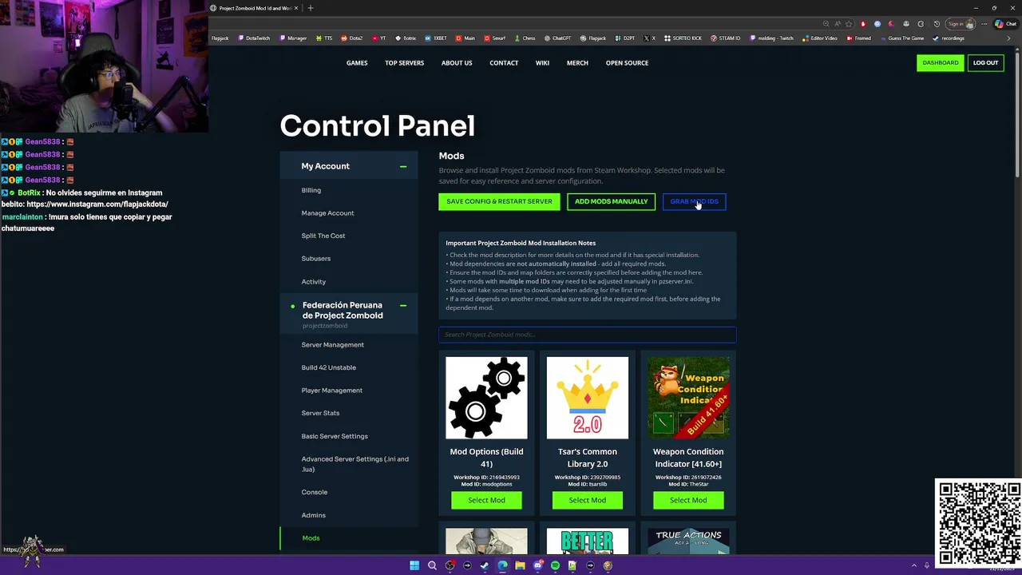Screen dimensions: 1022x575
Task: Open OPEN SOURCE page
Action: 627,63
